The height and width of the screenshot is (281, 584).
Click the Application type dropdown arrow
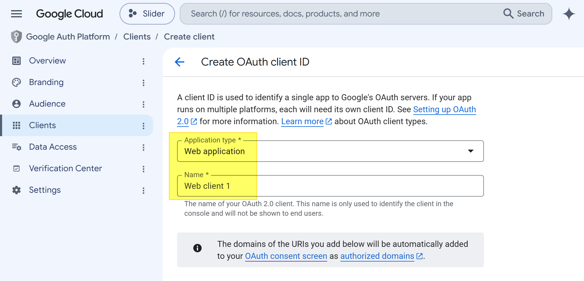coord(471,151)
